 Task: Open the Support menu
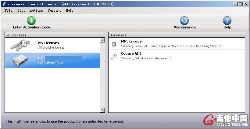[x=54, y=11]
